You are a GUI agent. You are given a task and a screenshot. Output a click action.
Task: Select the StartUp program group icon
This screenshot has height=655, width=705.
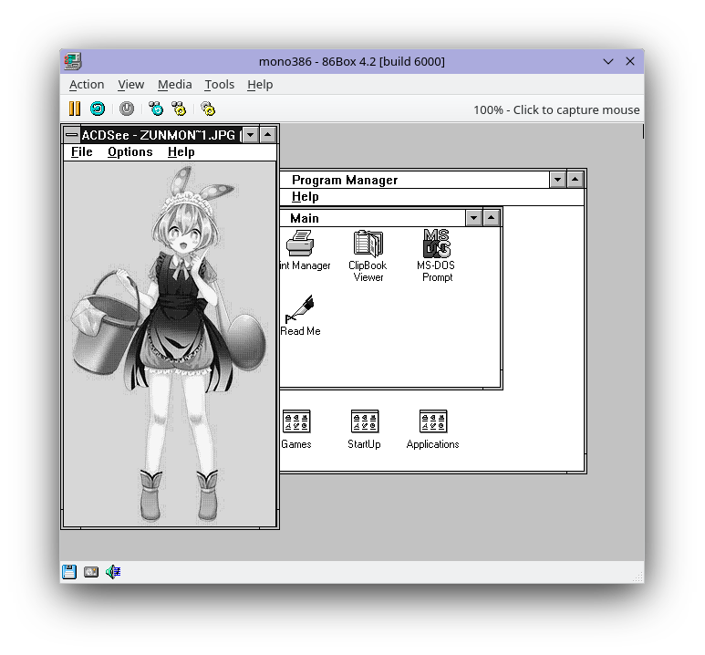coord(364,430)
